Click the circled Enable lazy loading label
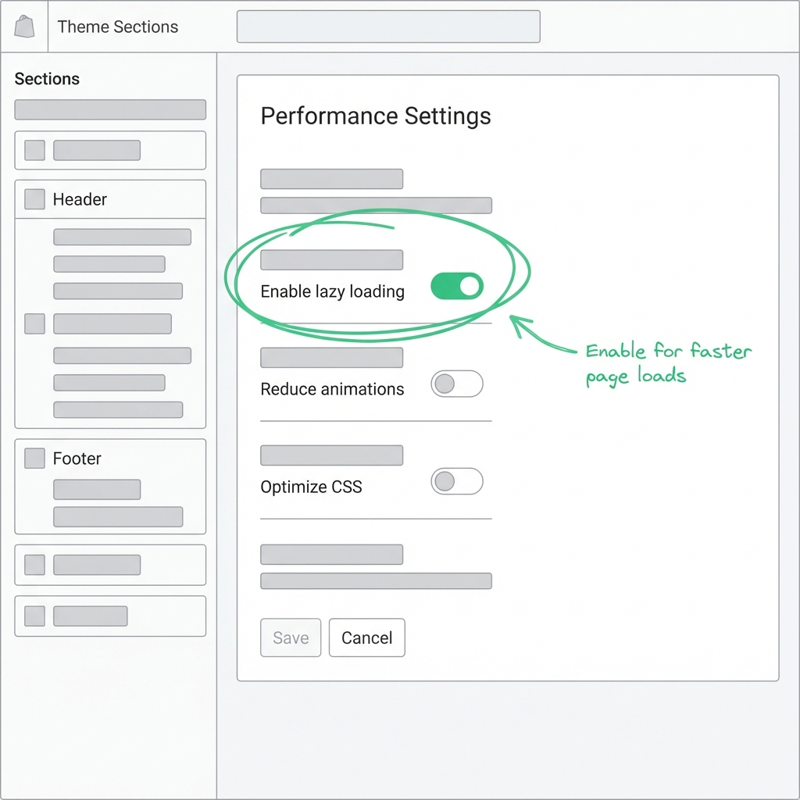The image size is (800, 800). pyautogui.click(x=332, y=291)
